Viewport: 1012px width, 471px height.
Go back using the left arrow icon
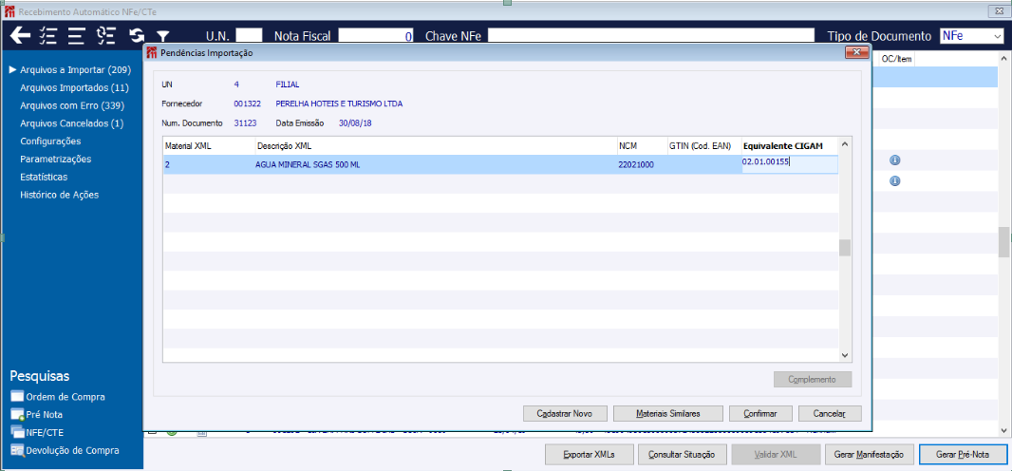(21, 35)
